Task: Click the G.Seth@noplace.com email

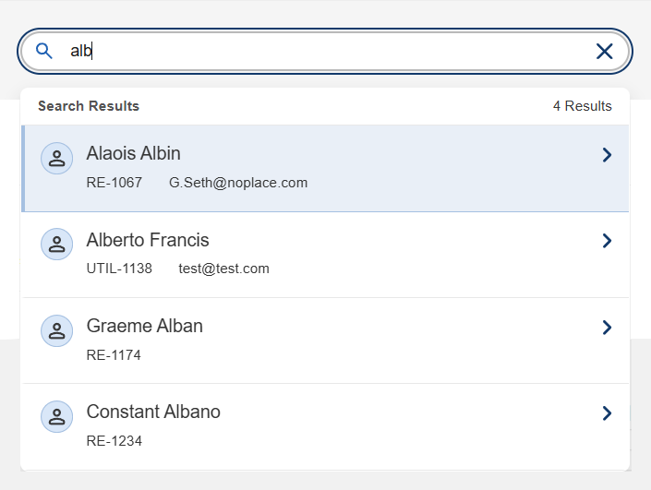Action: (x=237, y=183)
